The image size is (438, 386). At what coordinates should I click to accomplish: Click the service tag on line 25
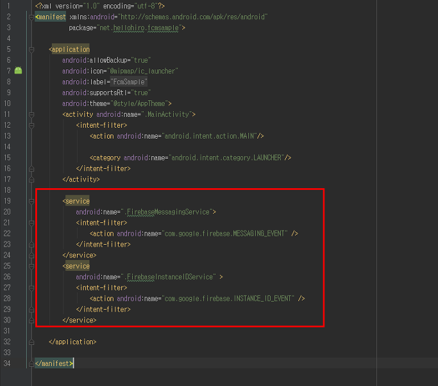click(76, 266)
